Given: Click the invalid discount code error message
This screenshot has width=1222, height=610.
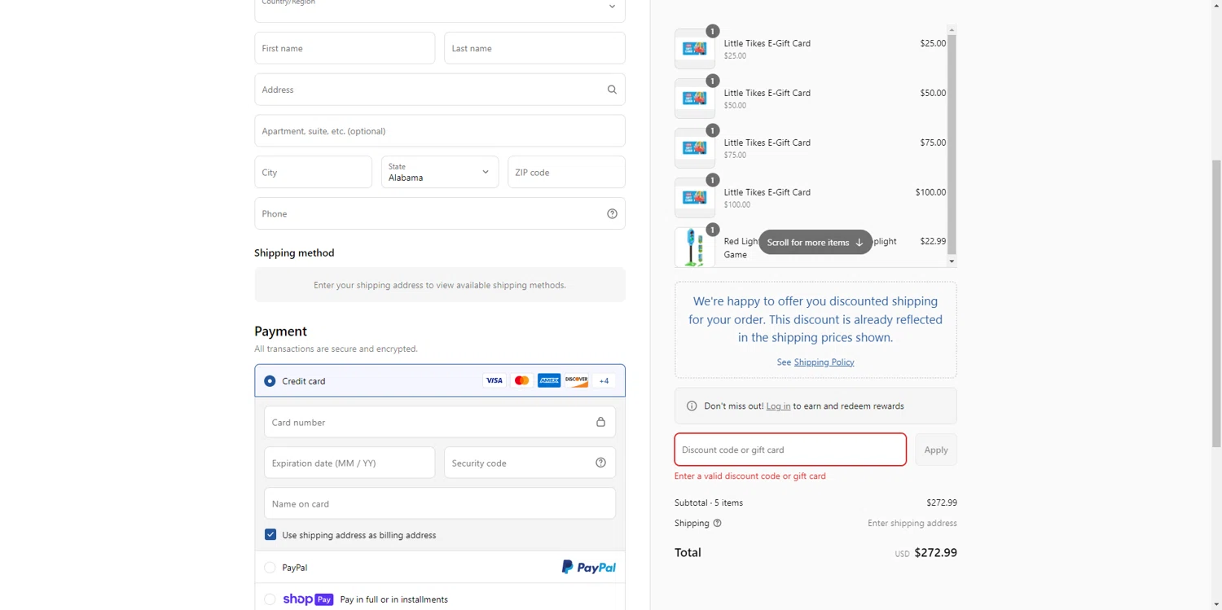Looking at the screenshot, I should tap(750, 476).
